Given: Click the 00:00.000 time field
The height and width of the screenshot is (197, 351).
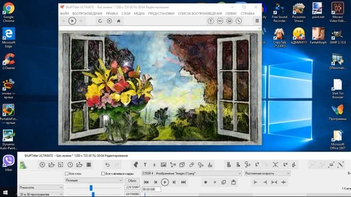Looking at the screenshot, I should [x=151, y=189].
